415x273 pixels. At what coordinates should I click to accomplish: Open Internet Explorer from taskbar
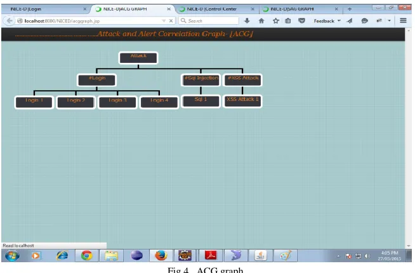point(62,255)
